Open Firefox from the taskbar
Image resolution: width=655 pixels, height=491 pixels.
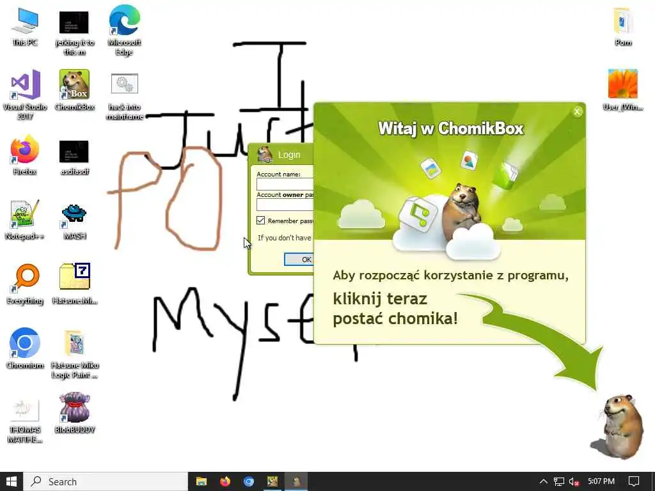225,481
